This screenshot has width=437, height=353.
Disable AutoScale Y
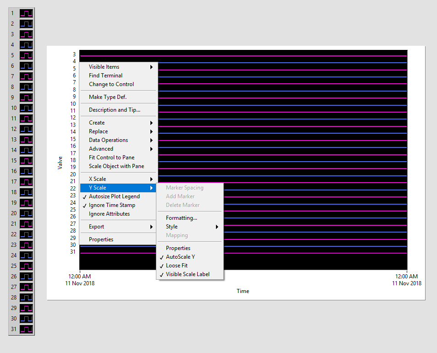[x=190, y=257]
